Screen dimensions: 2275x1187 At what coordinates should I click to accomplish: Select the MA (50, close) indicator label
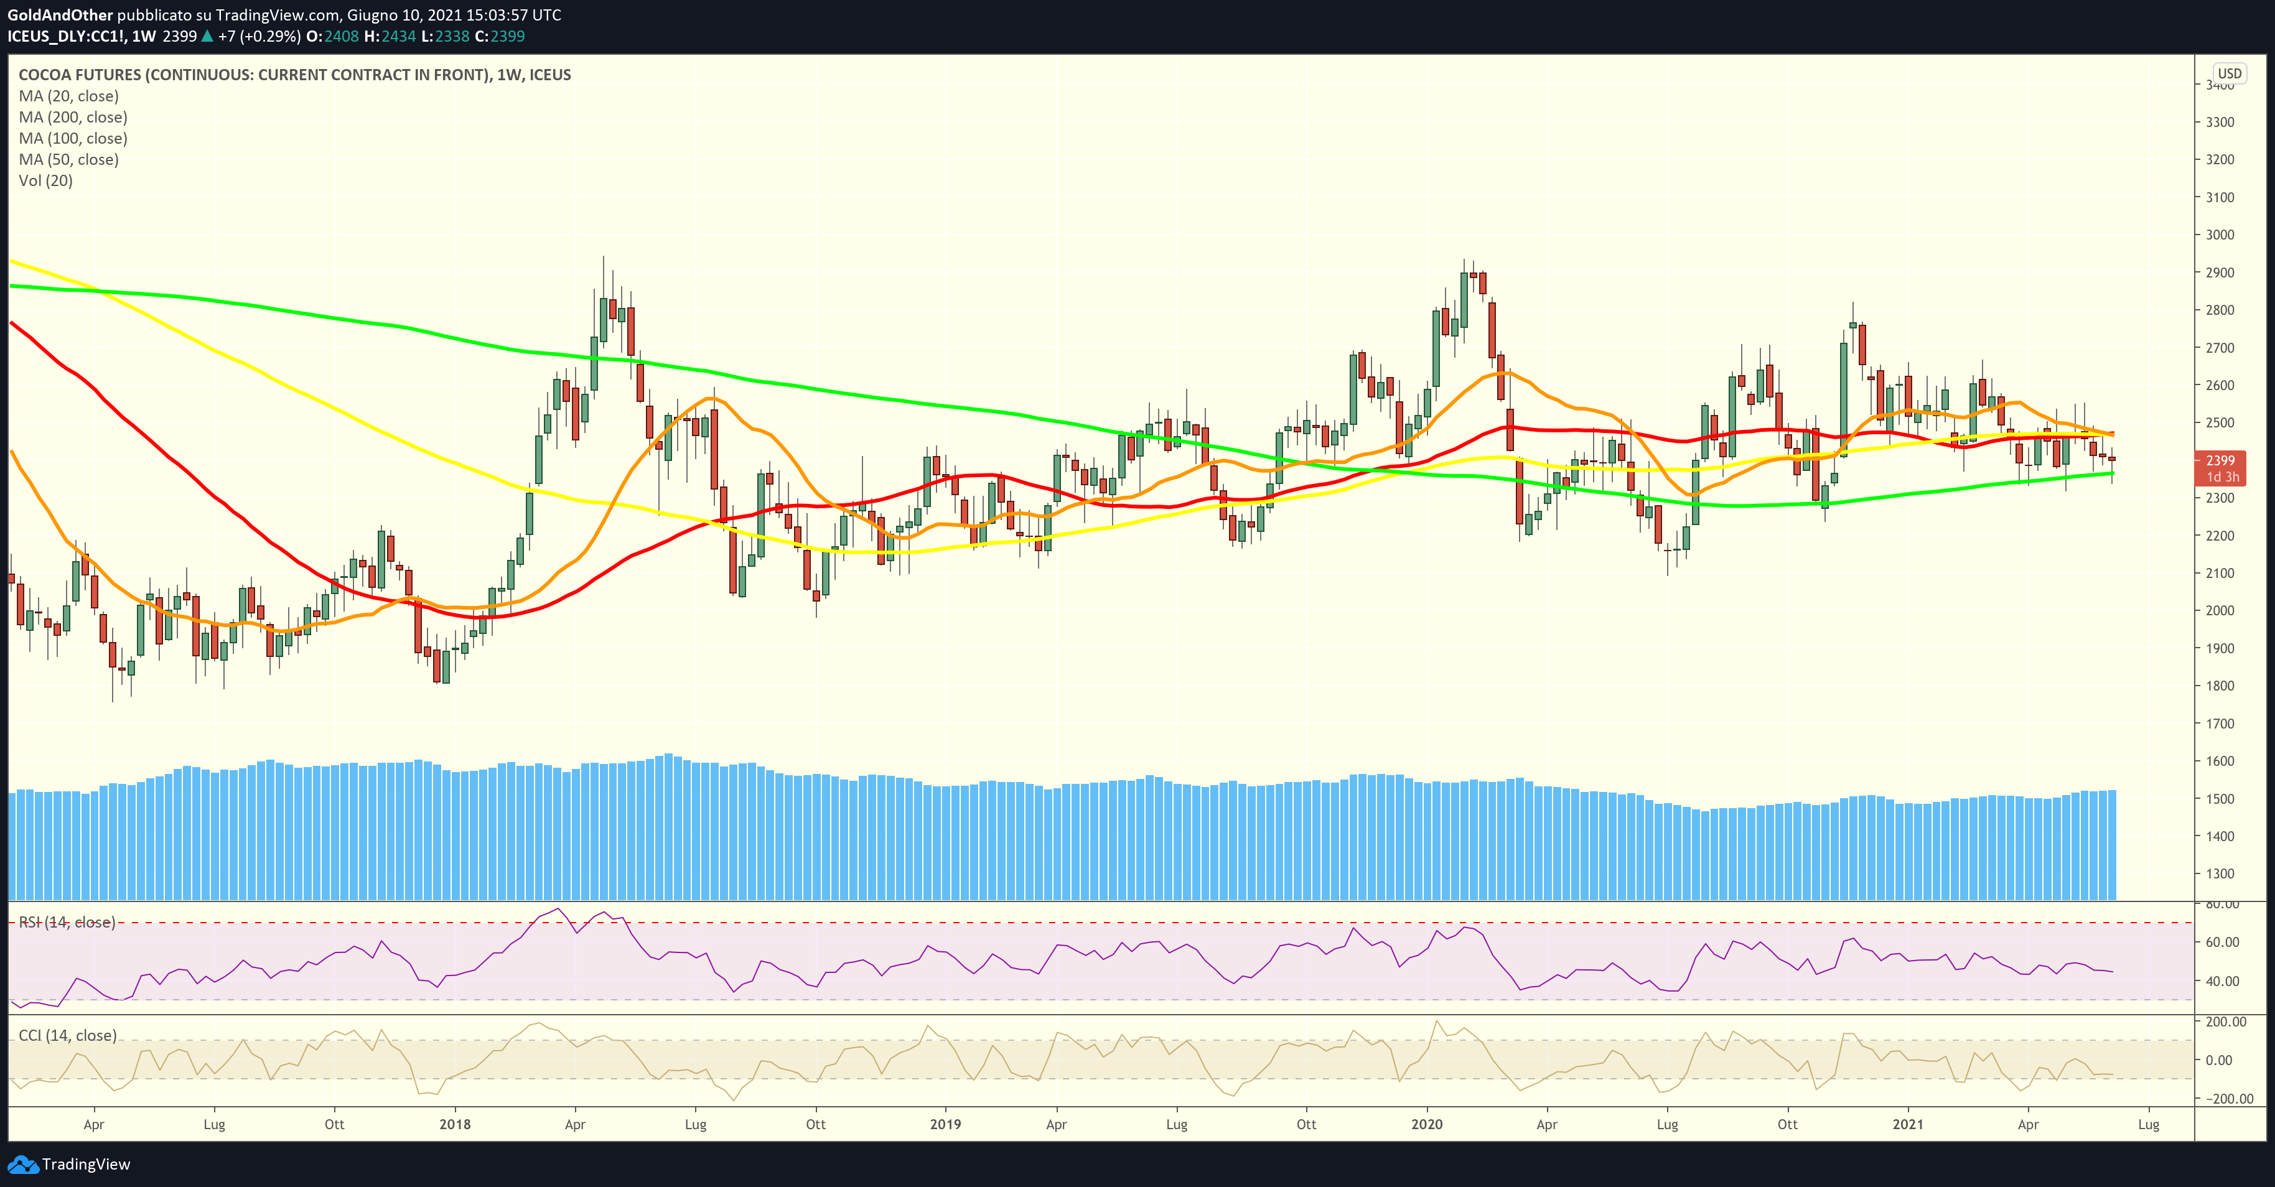coord(69,160)
